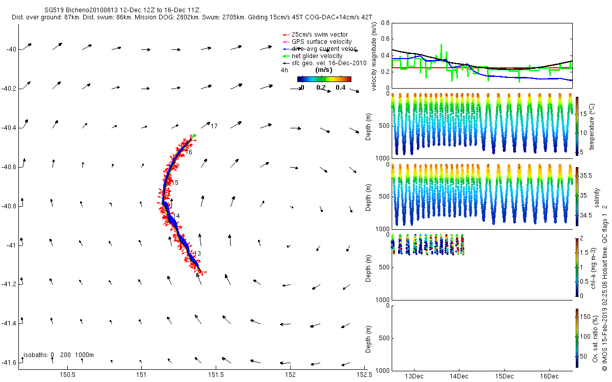
Task: Click the blue dive-avg current legend marker
Action: tap(285, 49)
